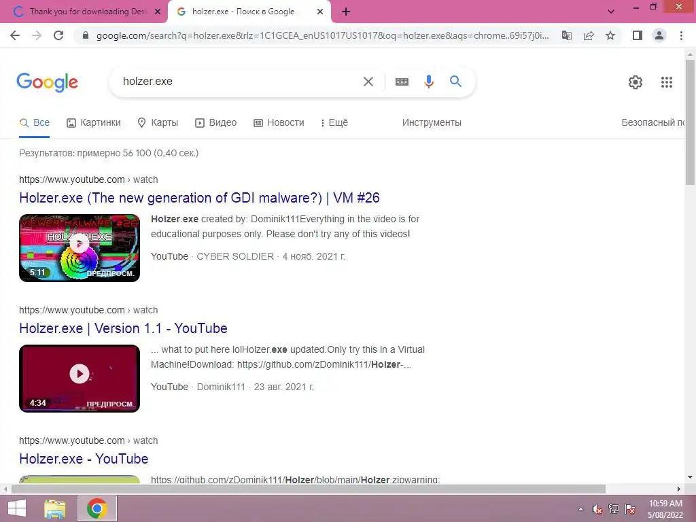Click the Chrome taskbar icon

(97, 508)
